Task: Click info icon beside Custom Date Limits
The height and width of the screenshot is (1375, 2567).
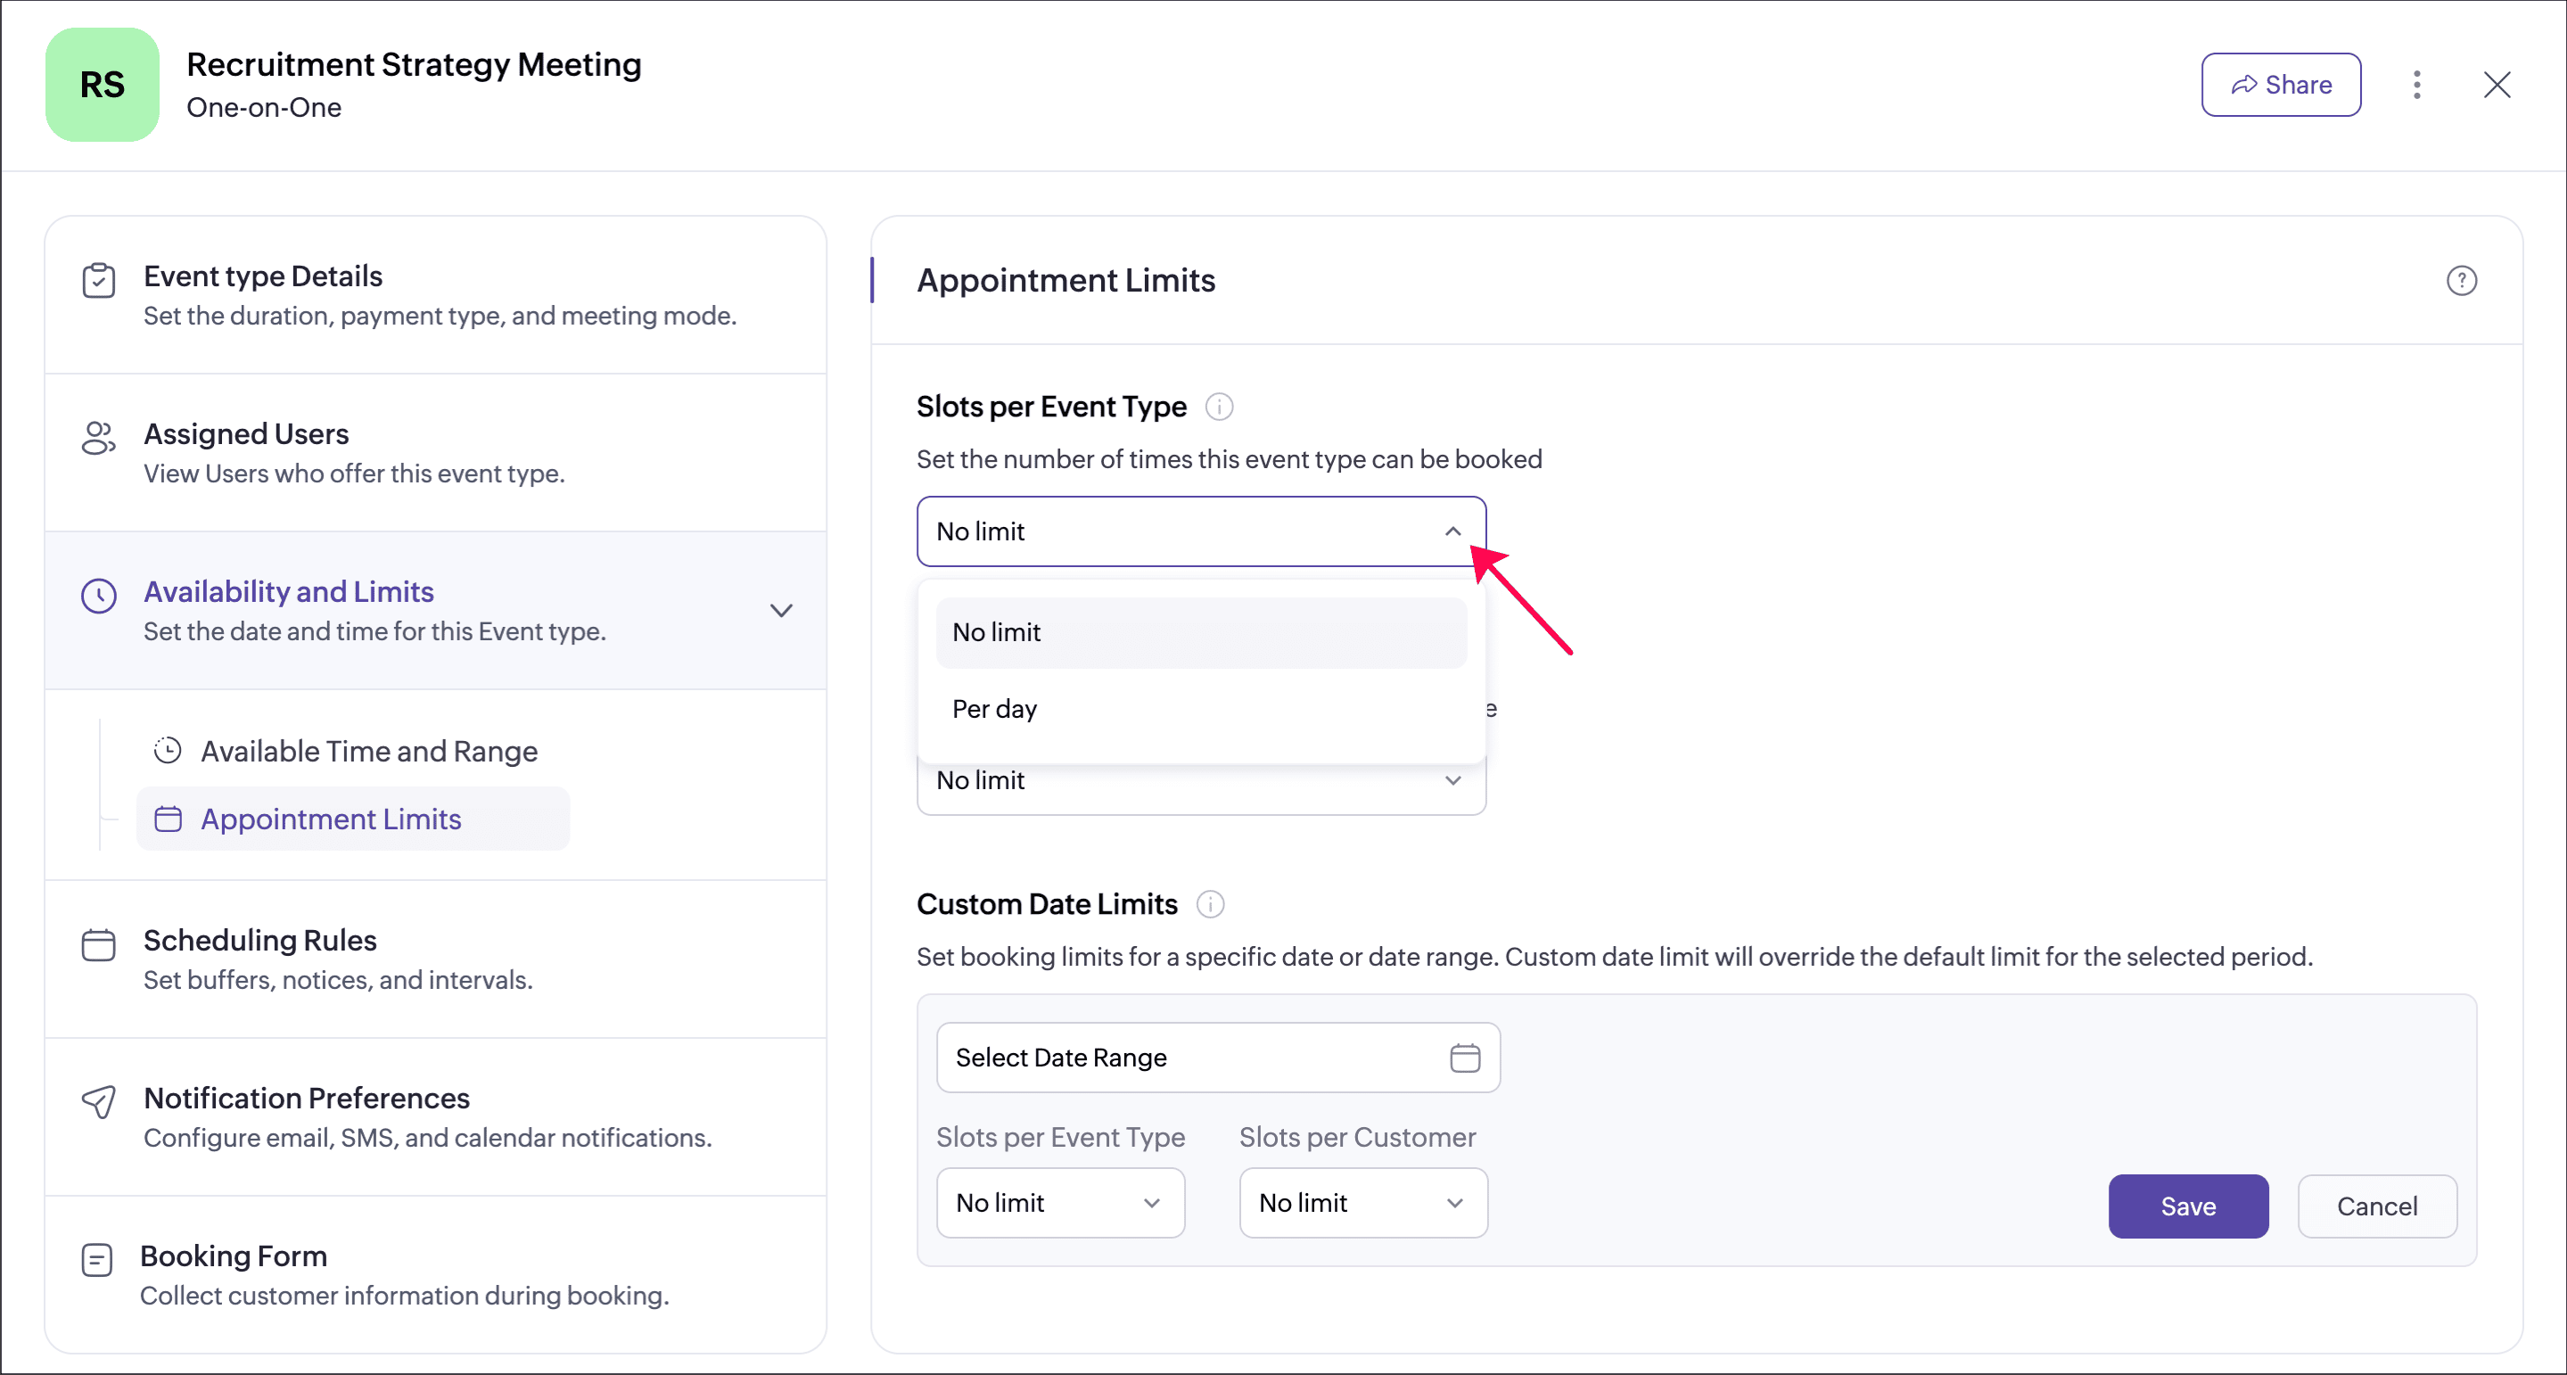Action: (x=1210, y=903)
